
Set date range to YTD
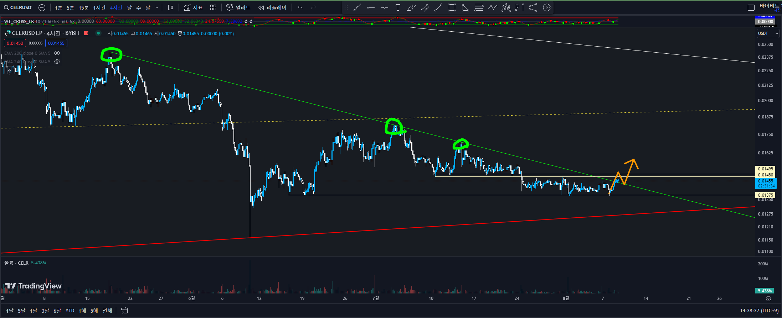pyautogui.click(x=70, y=311)
